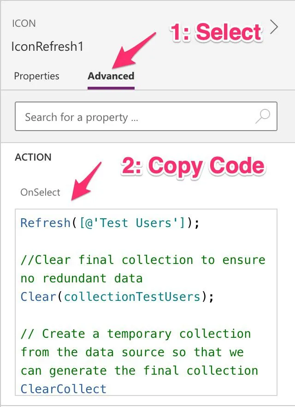The image size is (295, 407).
Task: Place cursor on the Refresh function
Action: [45, 223]
